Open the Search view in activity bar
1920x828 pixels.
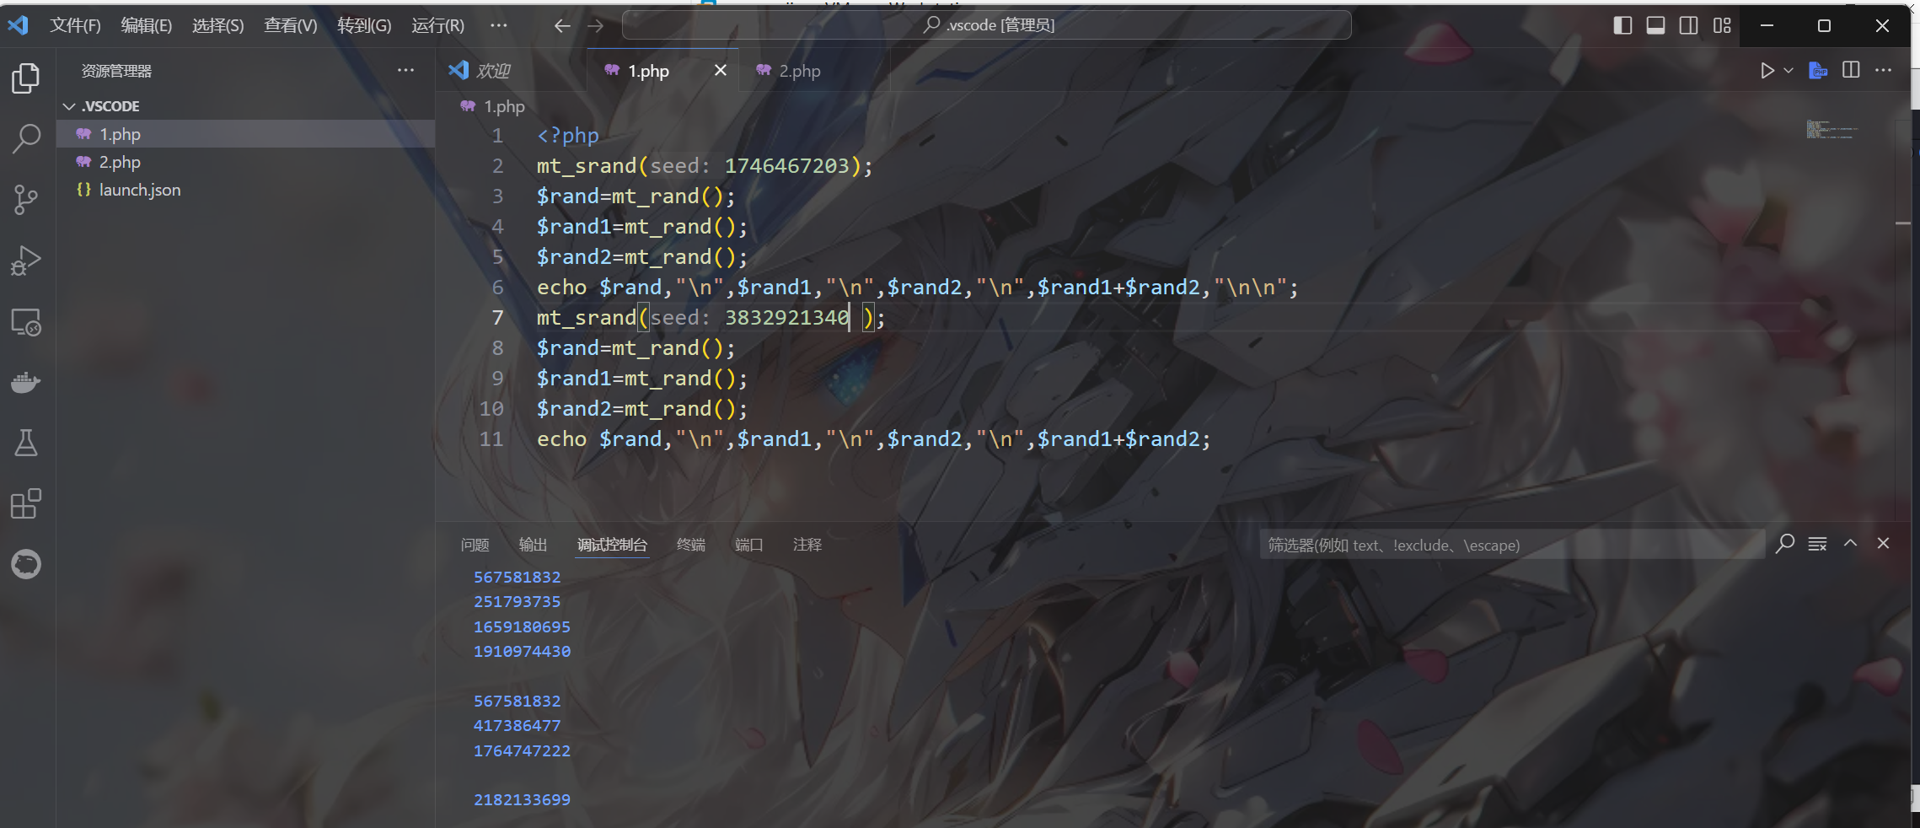(x=25, y=139)
